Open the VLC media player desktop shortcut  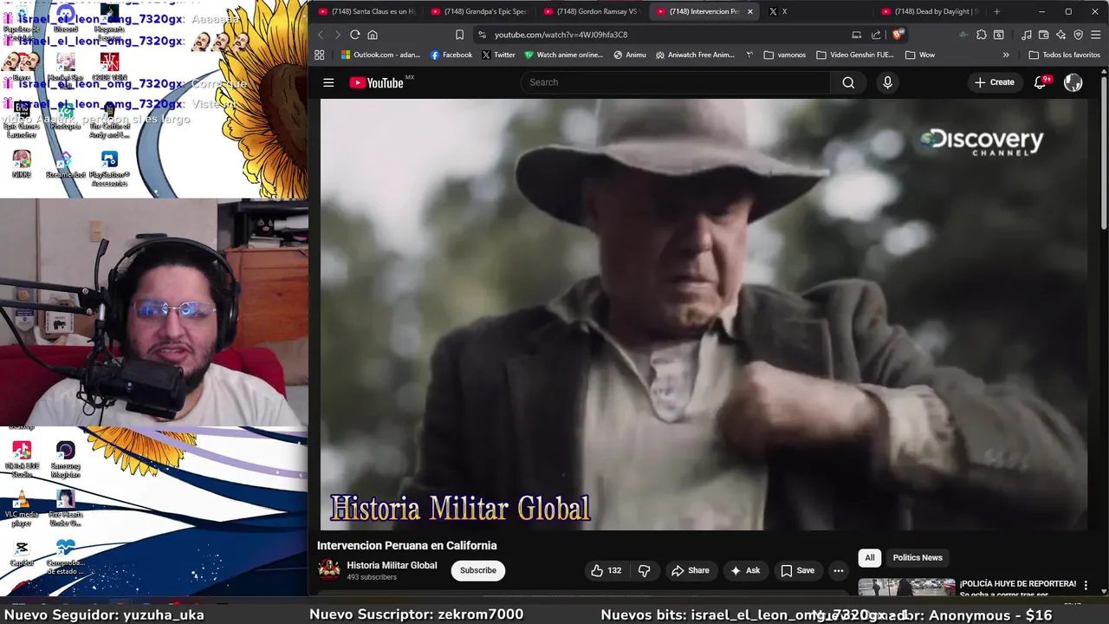click(22, 510)
